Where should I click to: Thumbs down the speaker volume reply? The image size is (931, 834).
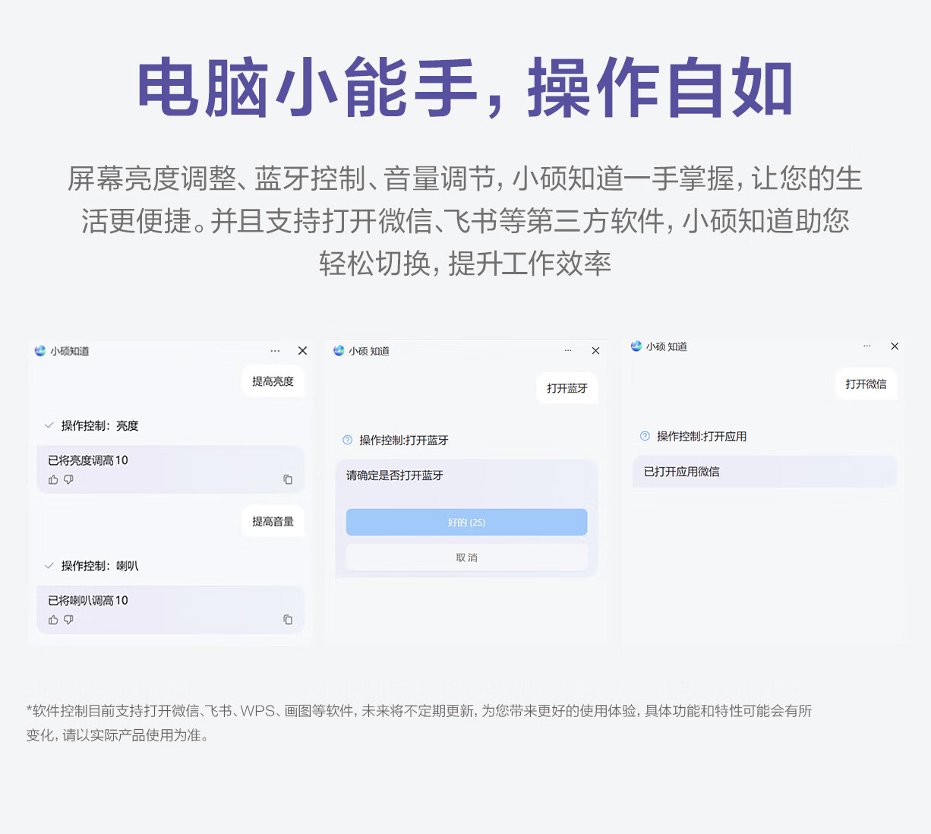pyautogui.click(x=69, y=620)
